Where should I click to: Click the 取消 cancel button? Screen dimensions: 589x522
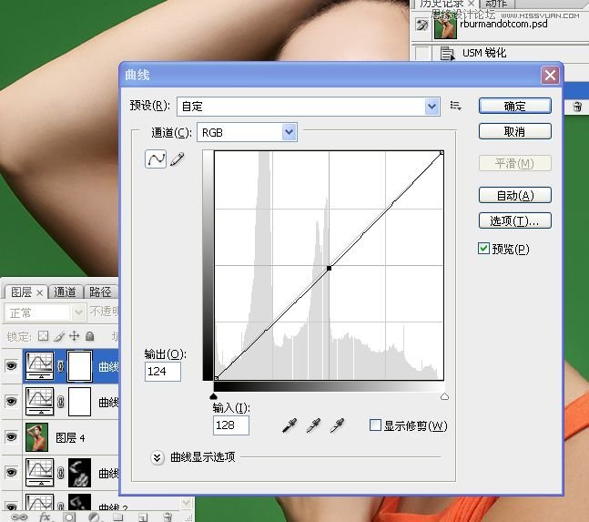coord(515,131)
